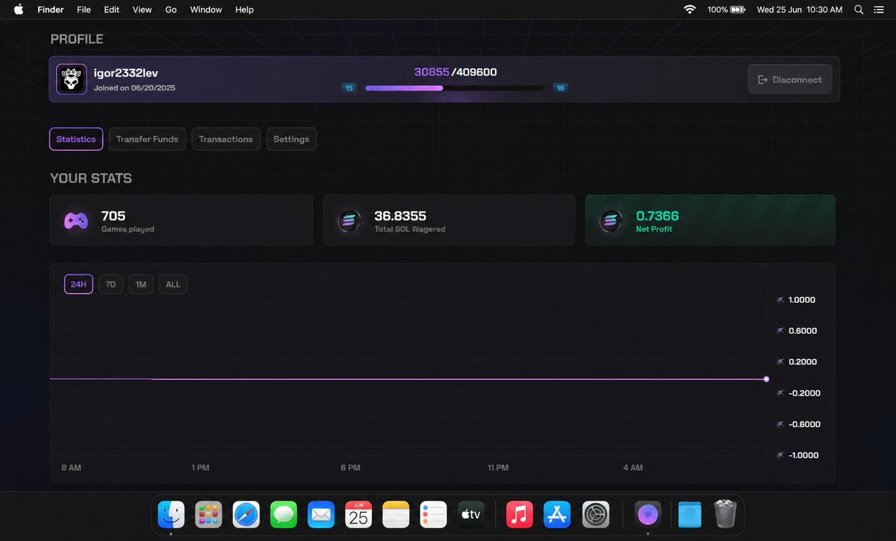This screenshot has width=896, height=541.
Task: Click the -1.0000 chart axis label
Action: (803, 455)
